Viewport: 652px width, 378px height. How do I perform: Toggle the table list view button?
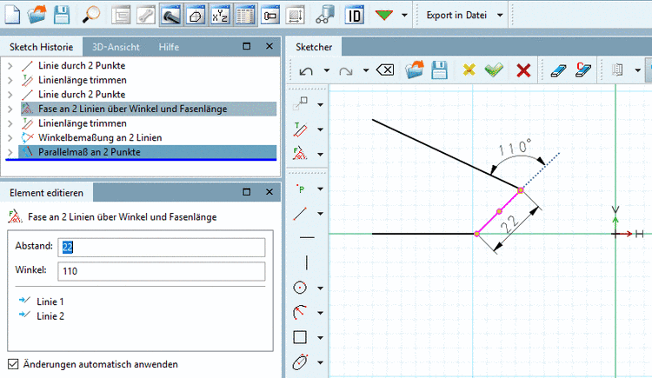click(x=245, y=16)
